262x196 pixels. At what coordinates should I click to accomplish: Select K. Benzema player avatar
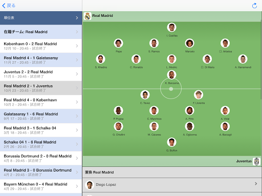[171, 75]
